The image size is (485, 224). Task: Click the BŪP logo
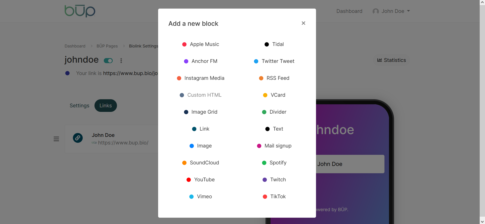point(80,11)
